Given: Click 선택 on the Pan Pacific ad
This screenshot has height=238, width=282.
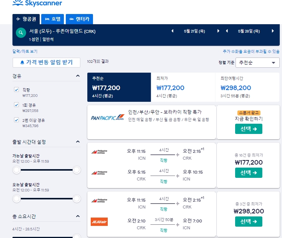Looking at the screenshot, I should pyautogui.click(x=249, y=129).
